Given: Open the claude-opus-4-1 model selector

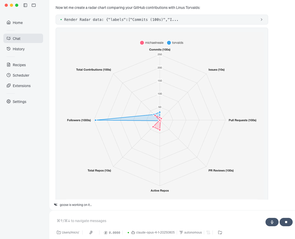Looking at the screenshot, I should (x=153, y=232).
